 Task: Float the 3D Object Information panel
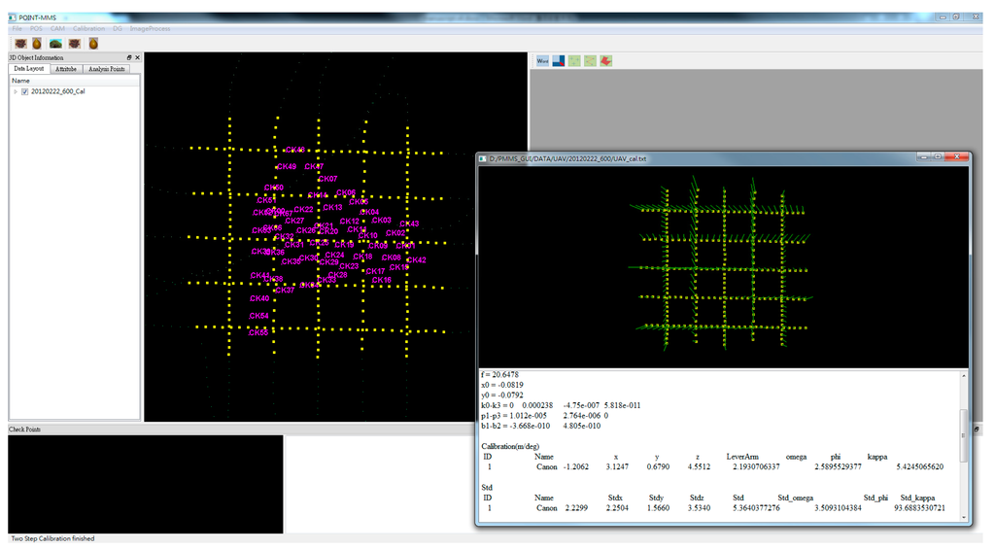coord(129,58)
